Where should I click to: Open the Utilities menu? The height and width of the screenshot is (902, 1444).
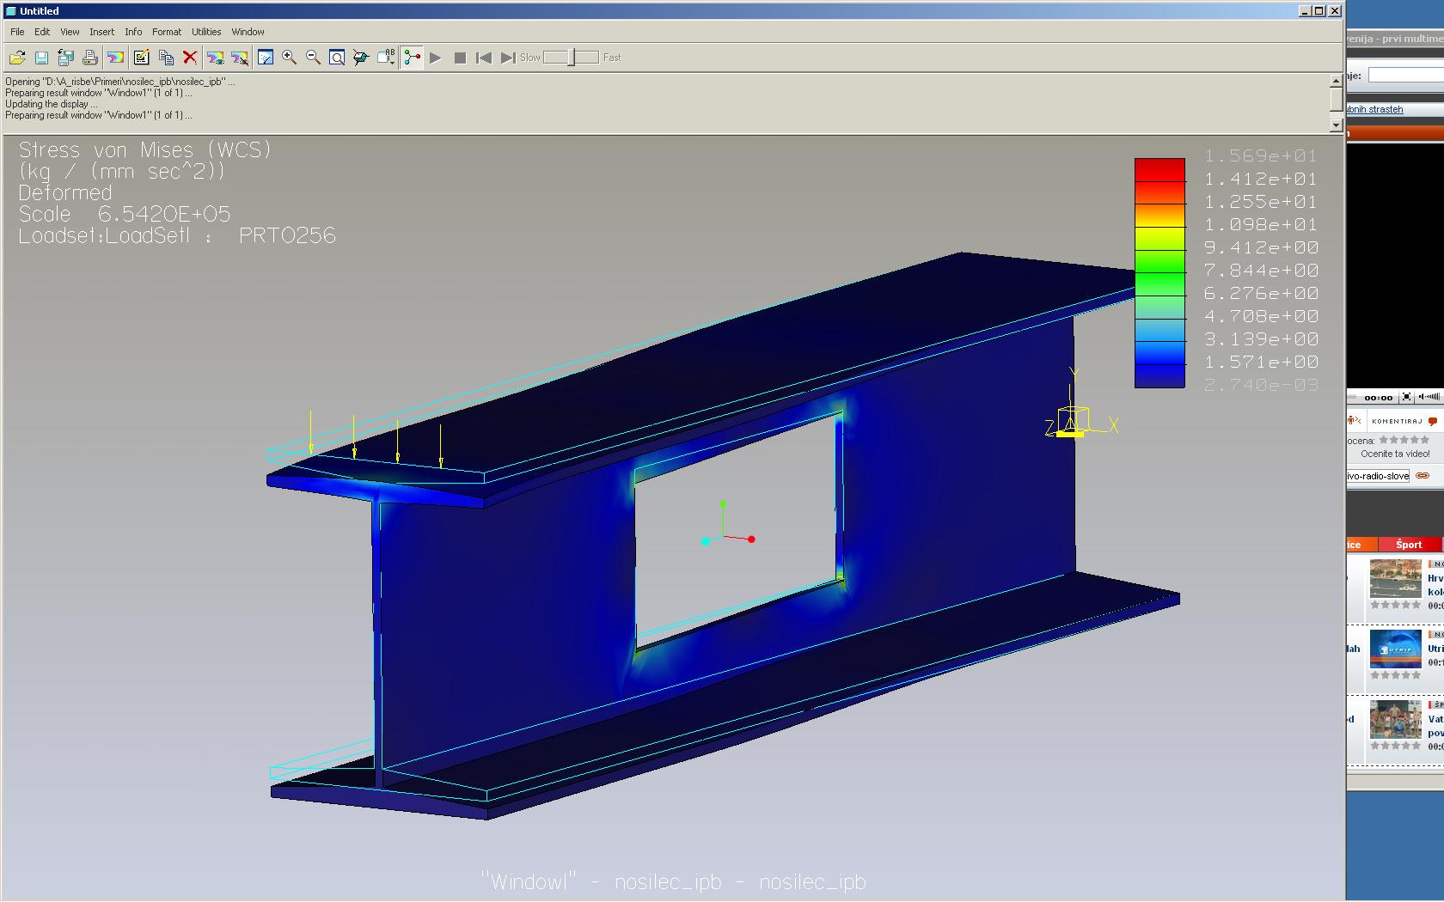pos(206,32)
